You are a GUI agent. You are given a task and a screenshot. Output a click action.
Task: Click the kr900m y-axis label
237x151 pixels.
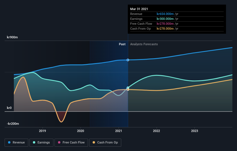[12, 37]
